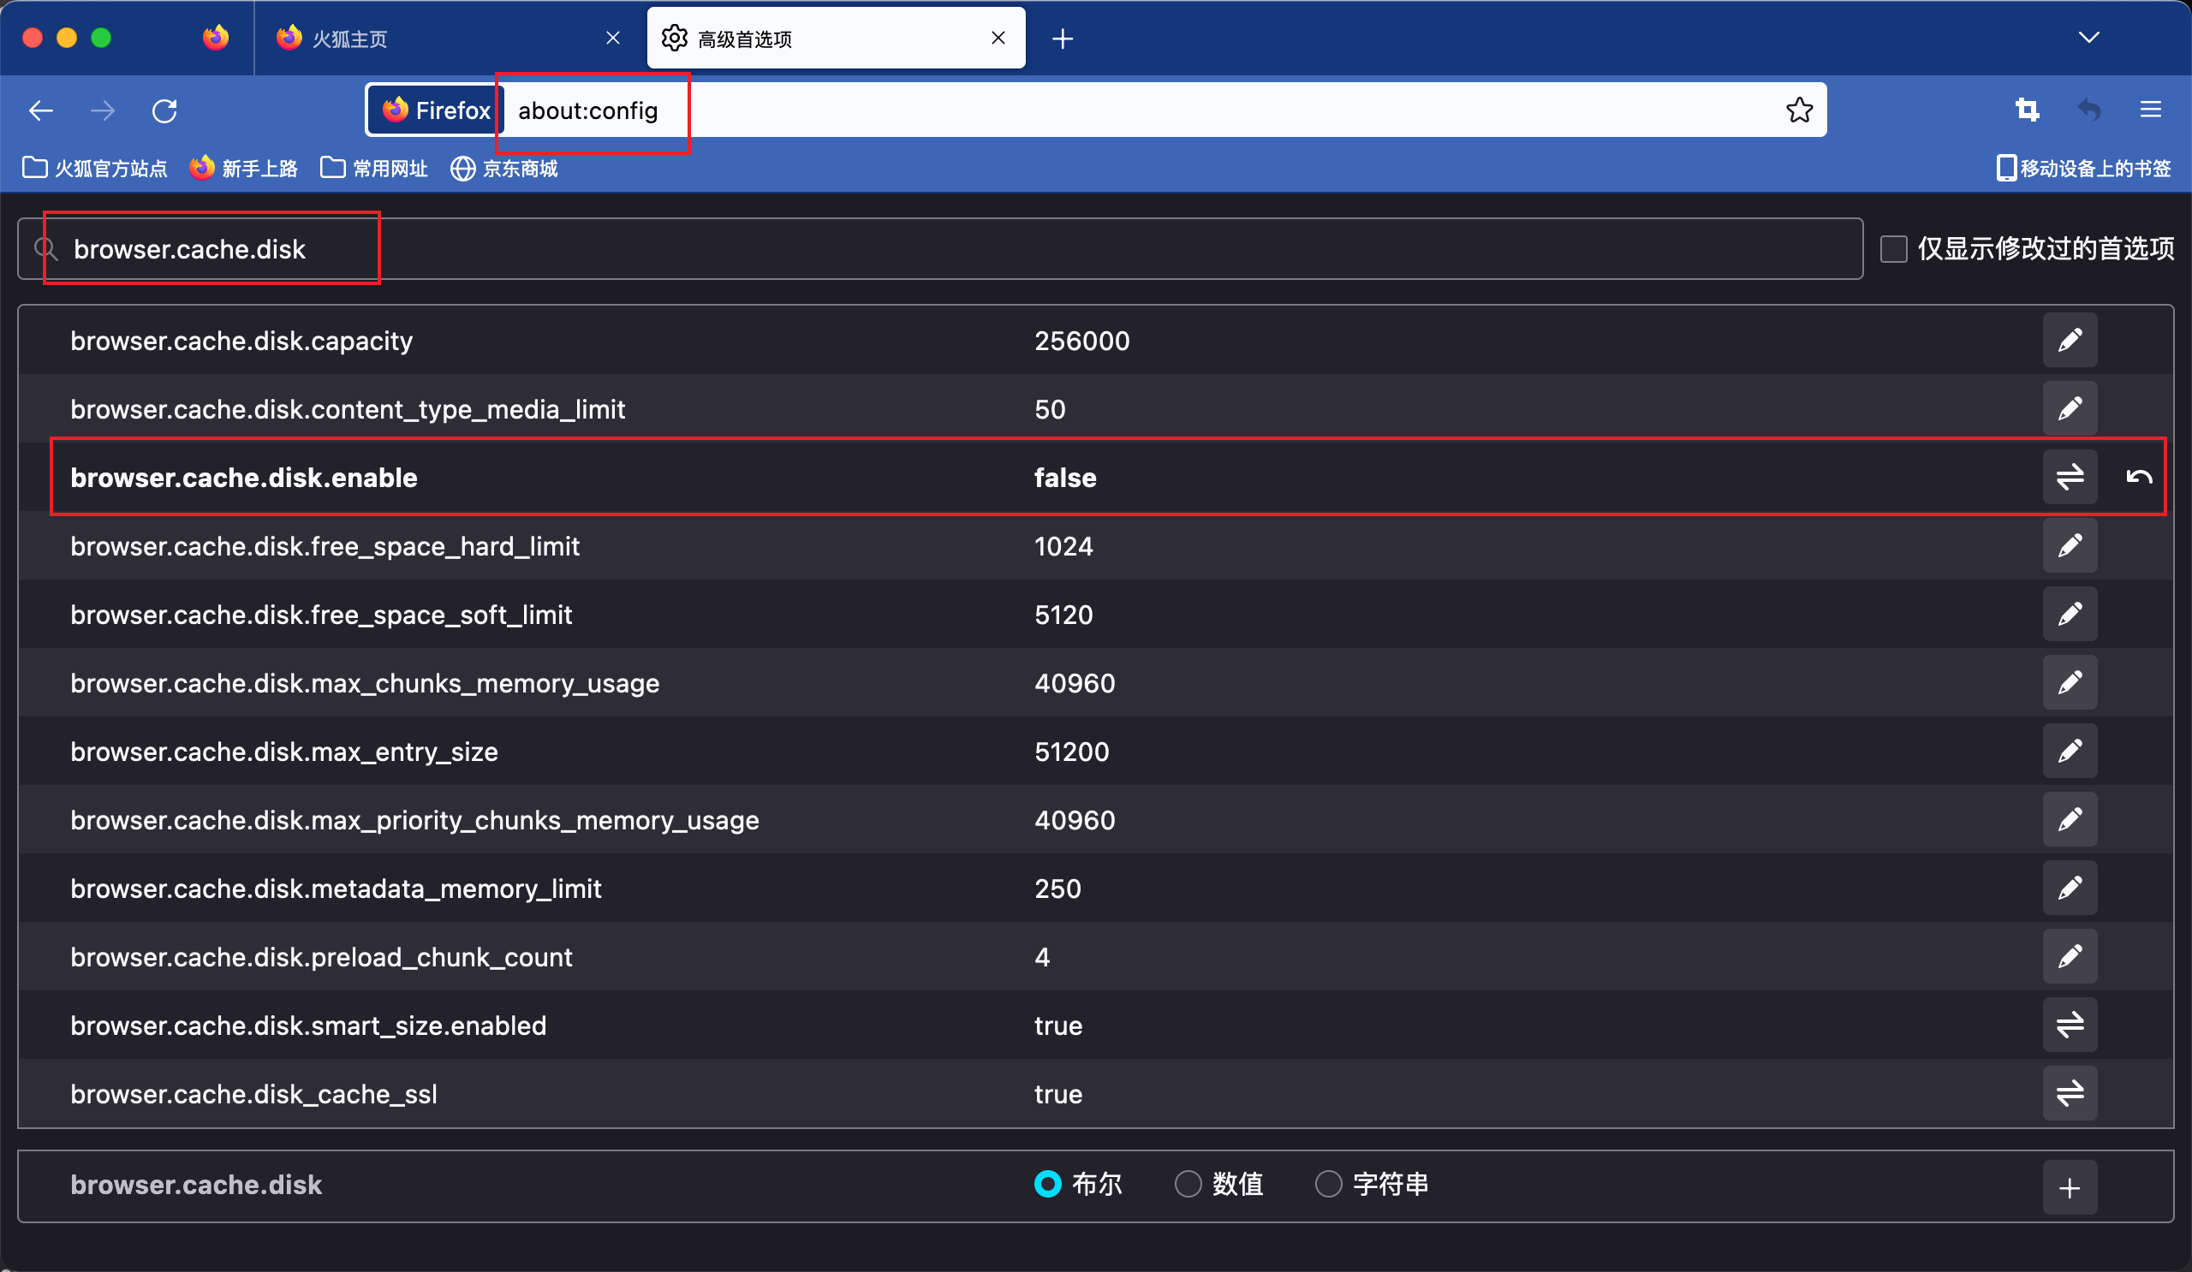The image size is (2192, 1272).
Task: Reload the page with refresh icon
Action: click(164, 110)
